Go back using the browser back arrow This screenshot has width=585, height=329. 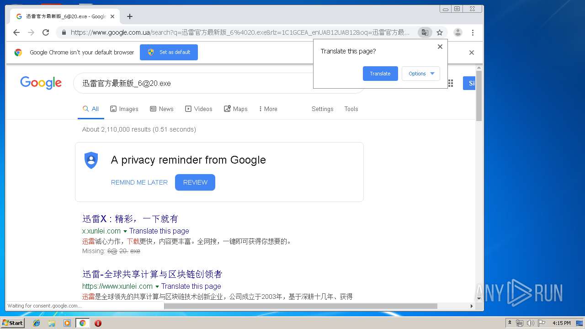click(16, 32)
